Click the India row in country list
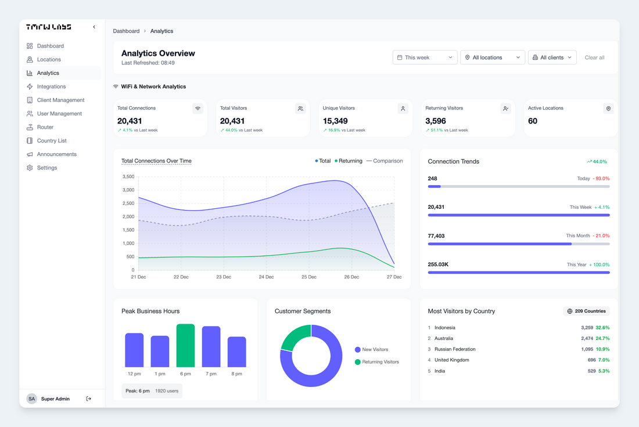The width and height of the screenshot is (639, 427). pos(519,371)
